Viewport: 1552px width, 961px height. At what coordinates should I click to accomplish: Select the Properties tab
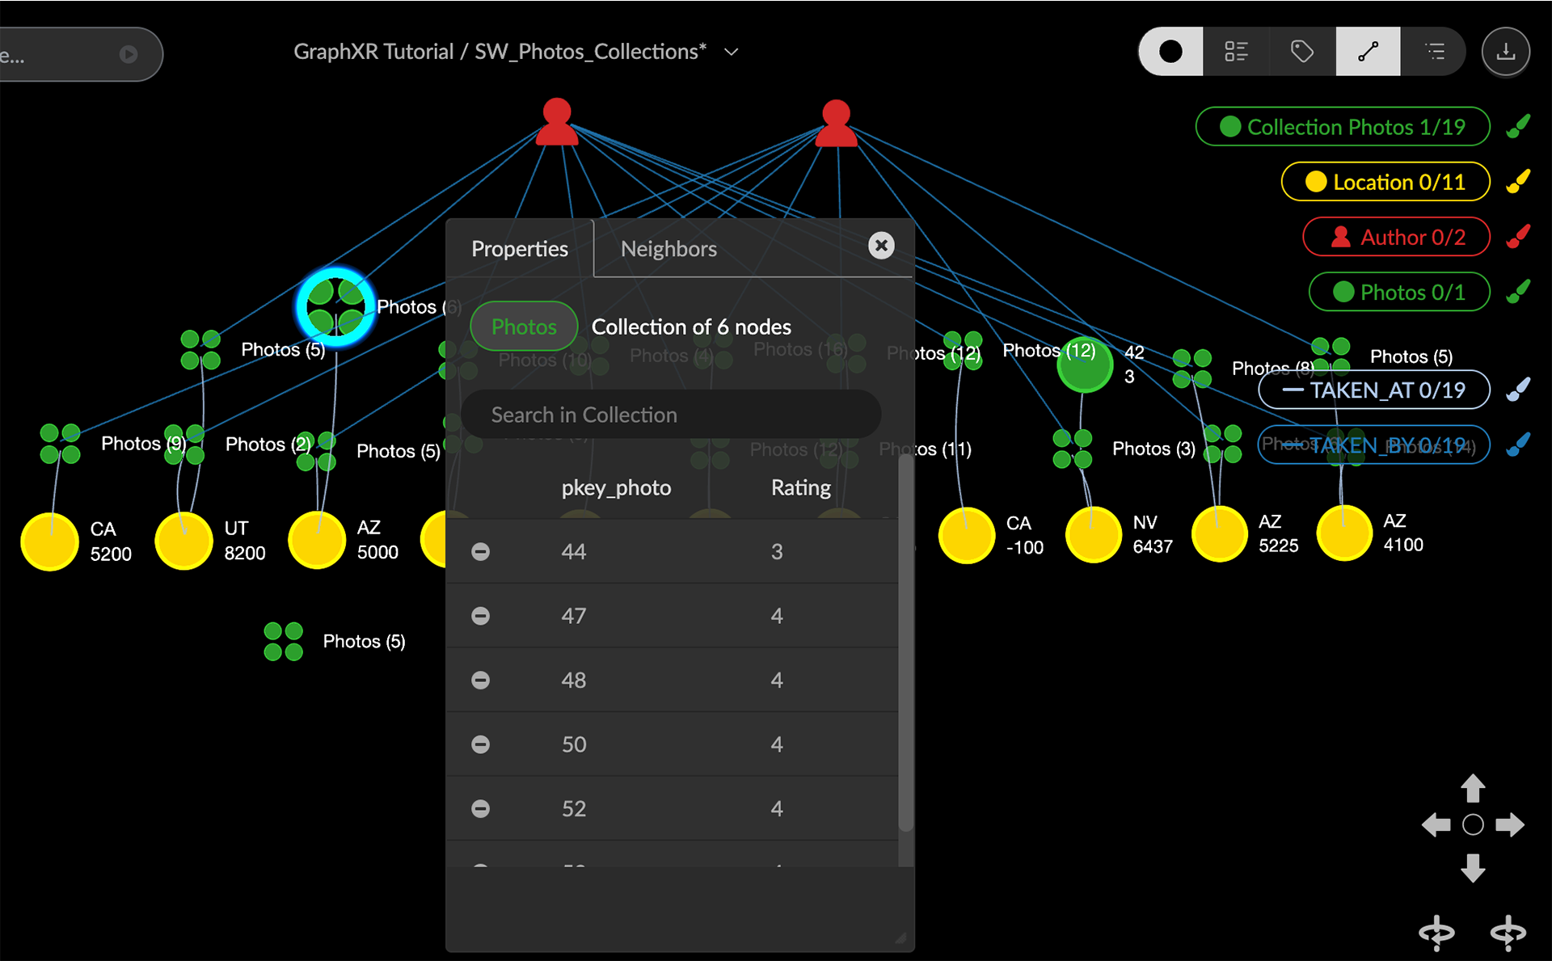[x=520, y=249]
